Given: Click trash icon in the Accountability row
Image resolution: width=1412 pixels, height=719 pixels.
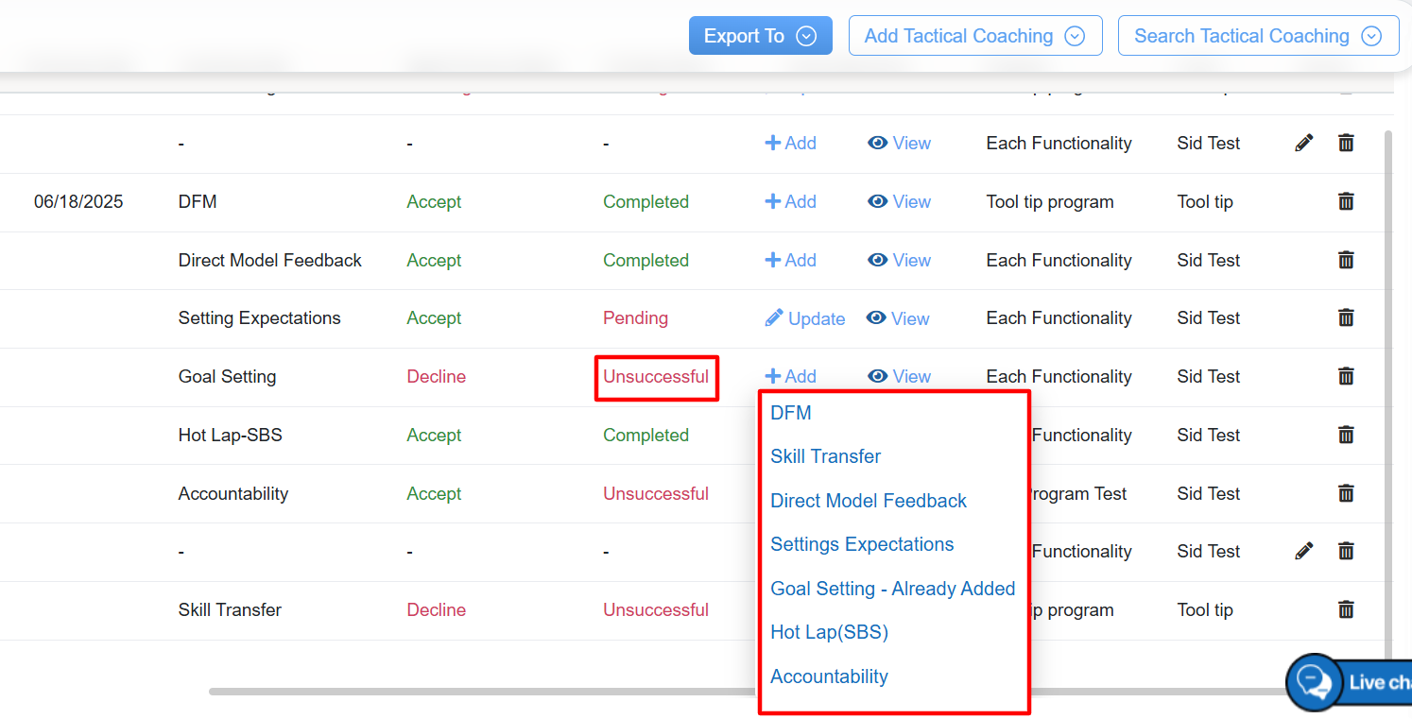Looking at the screenshot, I should 1346,493.
